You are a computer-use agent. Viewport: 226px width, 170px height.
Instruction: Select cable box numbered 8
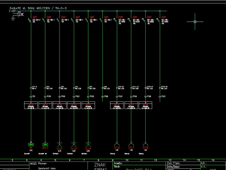coord(145,105)
